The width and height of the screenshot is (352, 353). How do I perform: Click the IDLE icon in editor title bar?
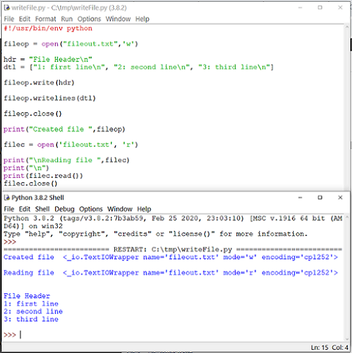6,8
